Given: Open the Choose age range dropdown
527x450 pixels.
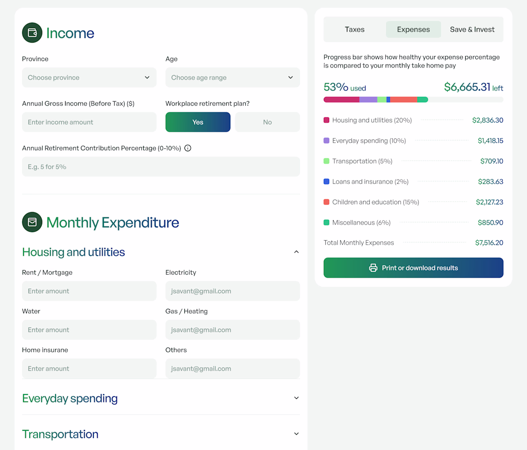Looking at the screenshot, I should (232, 78).
